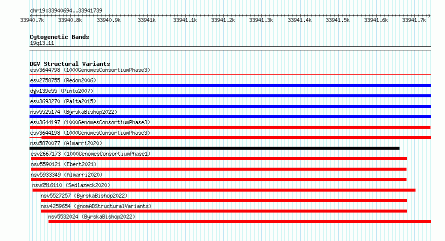Viewport: 445px width, 241px height.
Task: Click the Cytogenetic Bands track title
Action: (x=59, y=37)
